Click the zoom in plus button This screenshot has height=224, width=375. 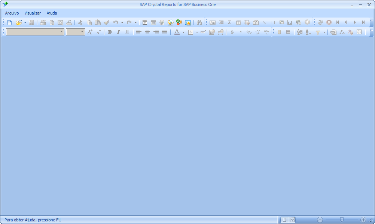point(363,220)
